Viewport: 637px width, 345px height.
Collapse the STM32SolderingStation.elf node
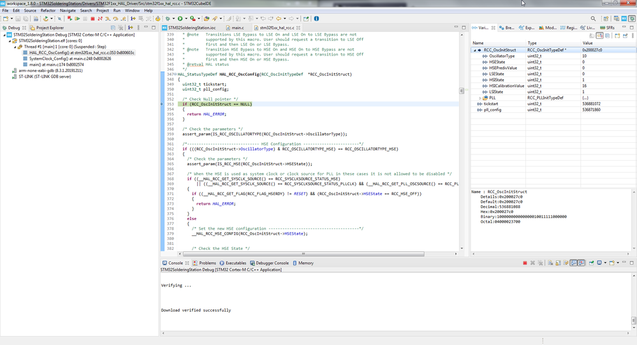[x=10, y=41]
